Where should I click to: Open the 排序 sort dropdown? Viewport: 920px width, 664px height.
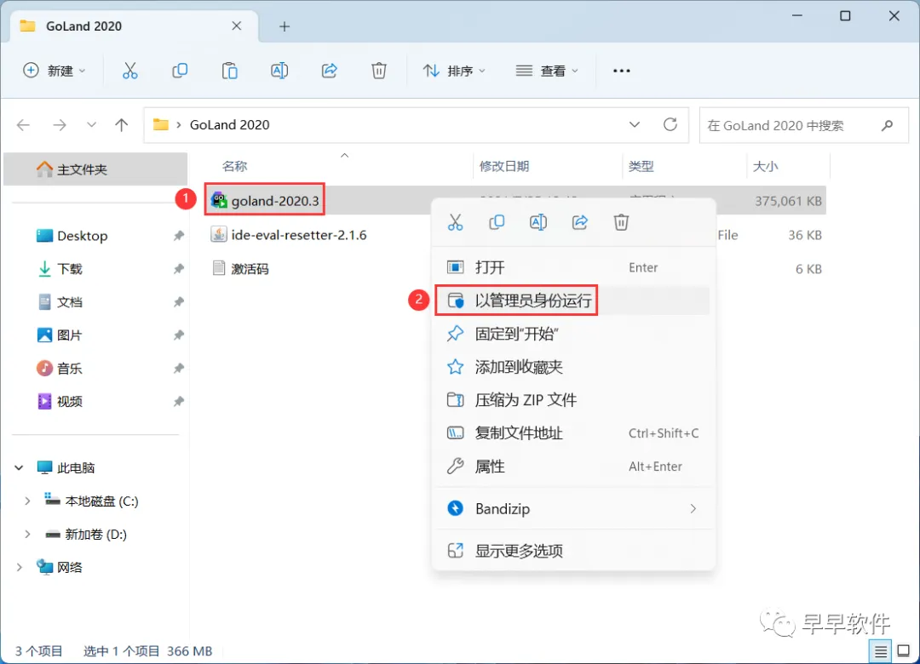pos(454,71)
